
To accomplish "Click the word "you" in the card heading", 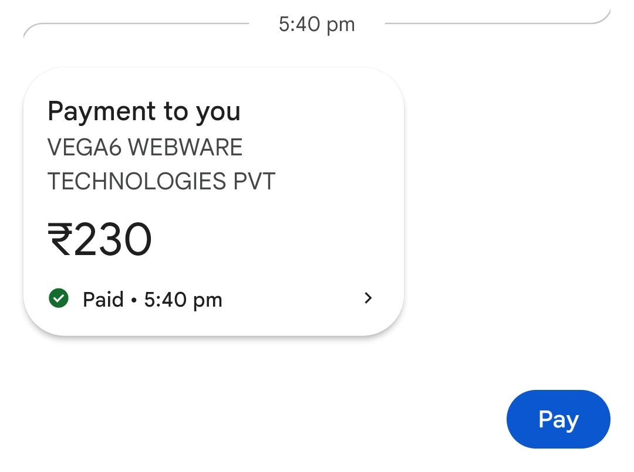I will (218, 111).
